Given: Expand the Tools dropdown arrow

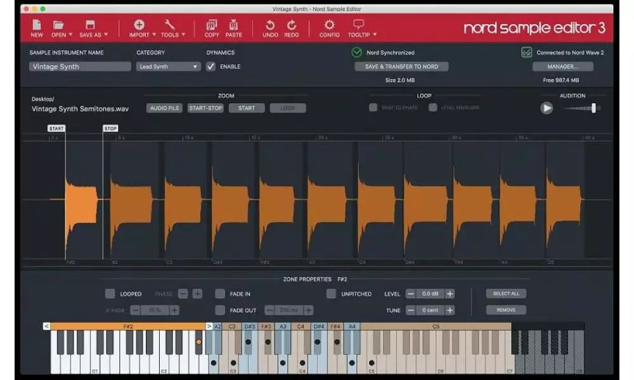Looking at the screenshot, I should (183, 35).
